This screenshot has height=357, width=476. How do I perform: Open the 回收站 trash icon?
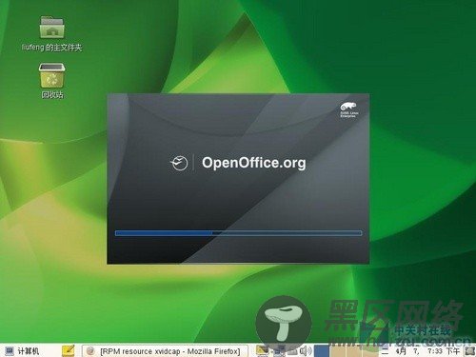51,75
